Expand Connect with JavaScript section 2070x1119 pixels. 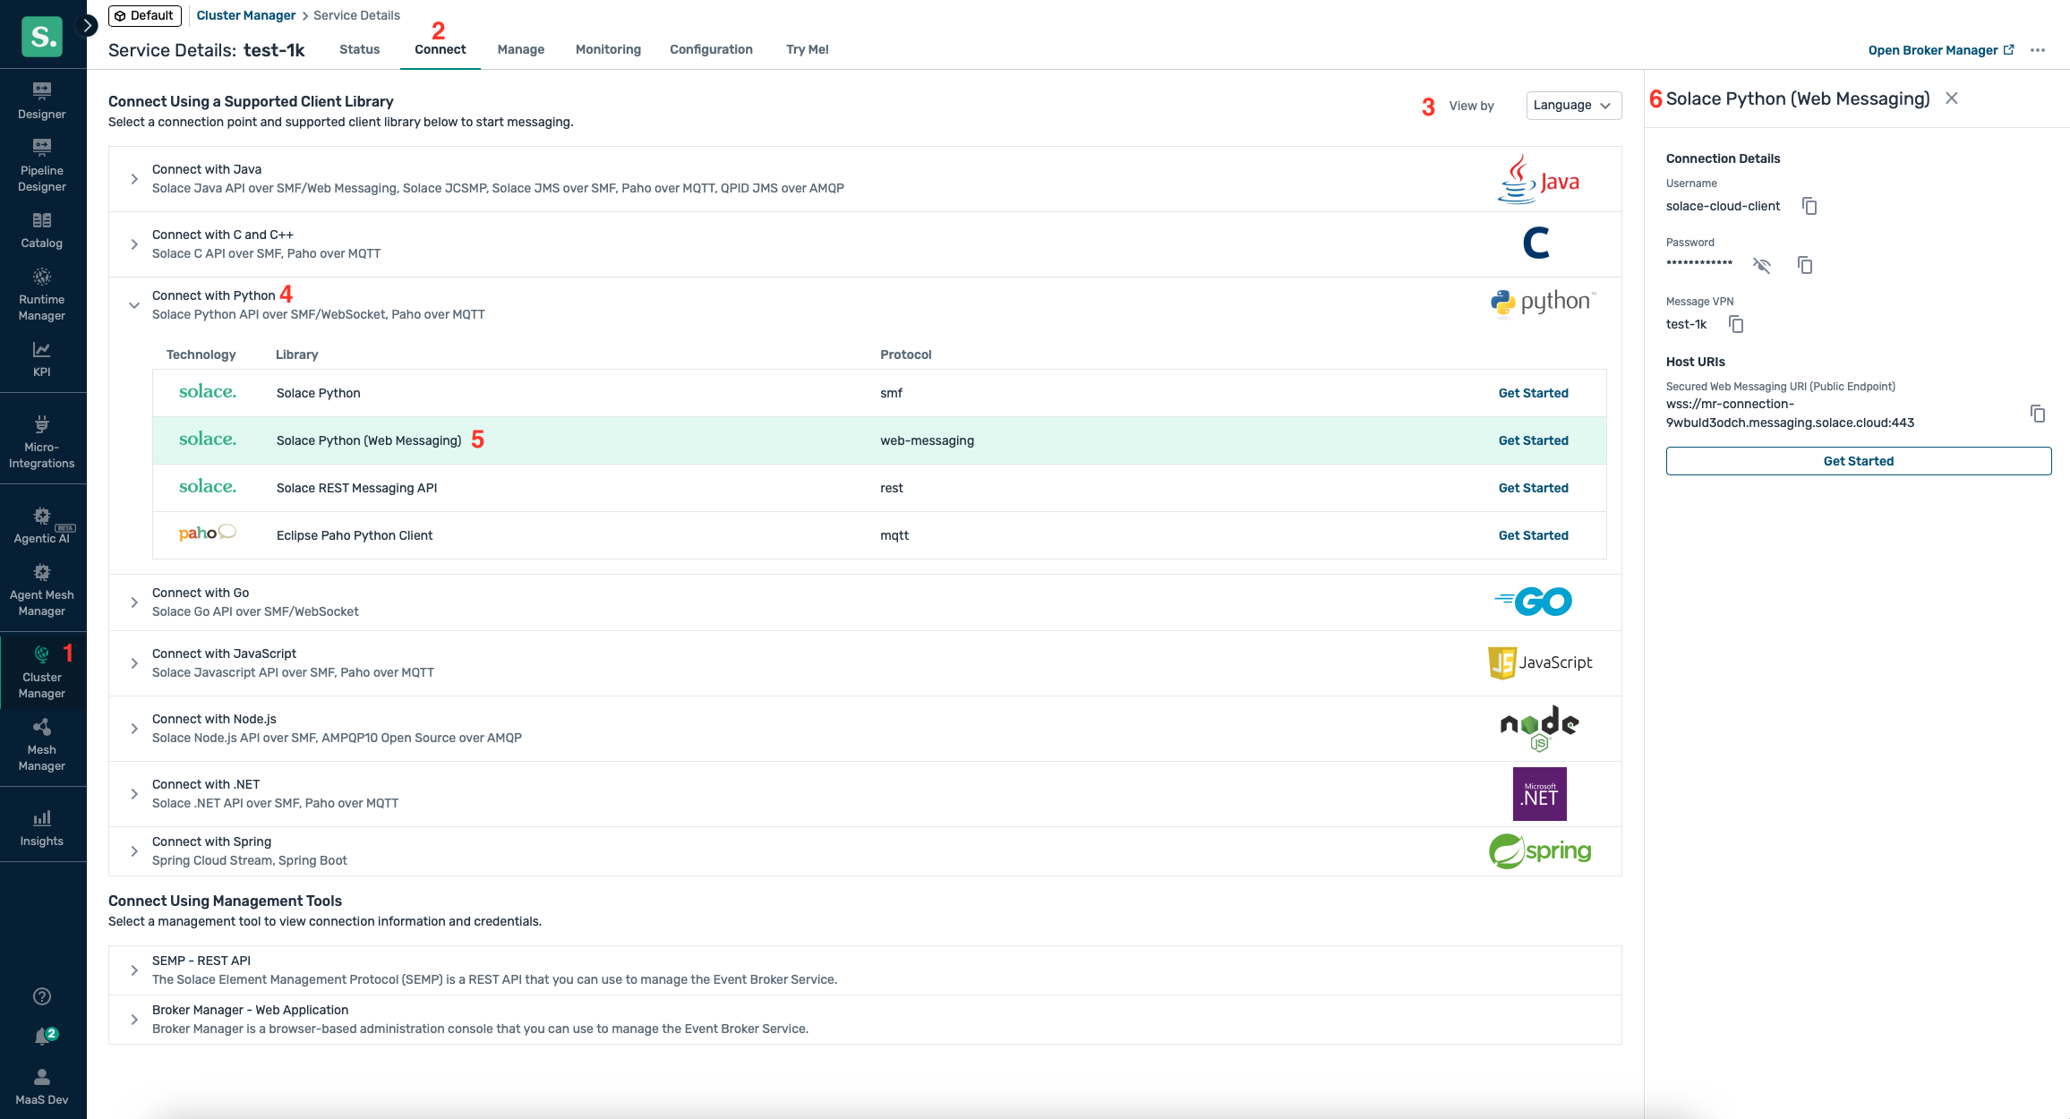tap(134, 663)
